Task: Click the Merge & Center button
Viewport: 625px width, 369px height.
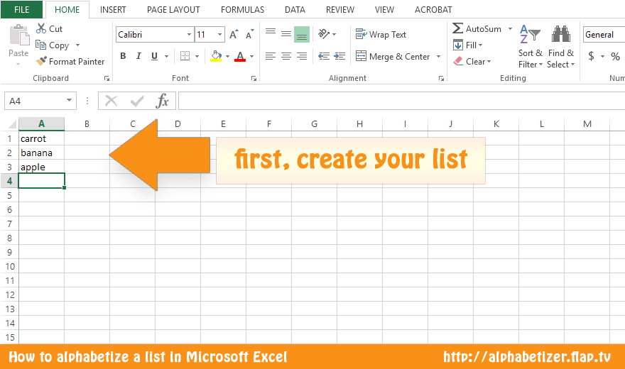Action: pyautogui.click(x=393, y=57)
